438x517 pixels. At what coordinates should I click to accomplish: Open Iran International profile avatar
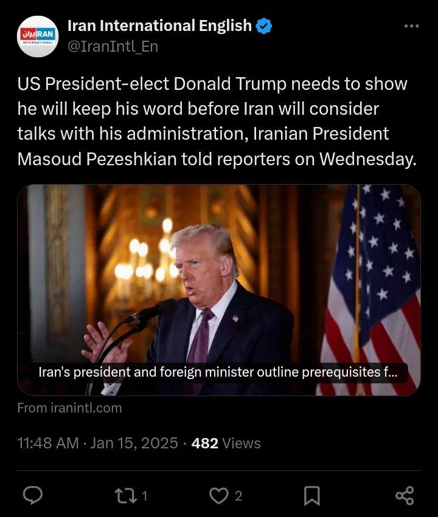[38, 36]
